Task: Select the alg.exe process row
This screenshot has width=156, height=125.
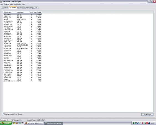Action: pyautogui.click(x=22, y=19)
